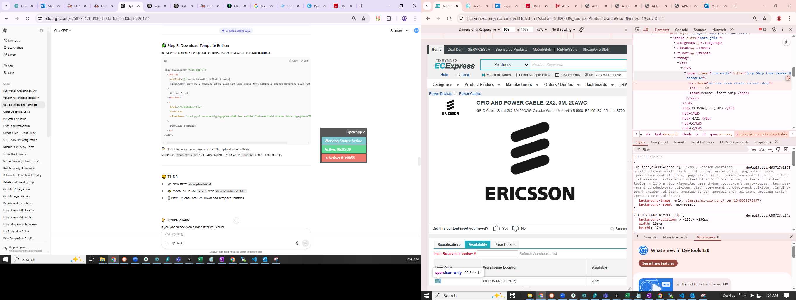Open the Price Details tab
The width and height of the screenshot is (796, 300).
pos(505,244)
